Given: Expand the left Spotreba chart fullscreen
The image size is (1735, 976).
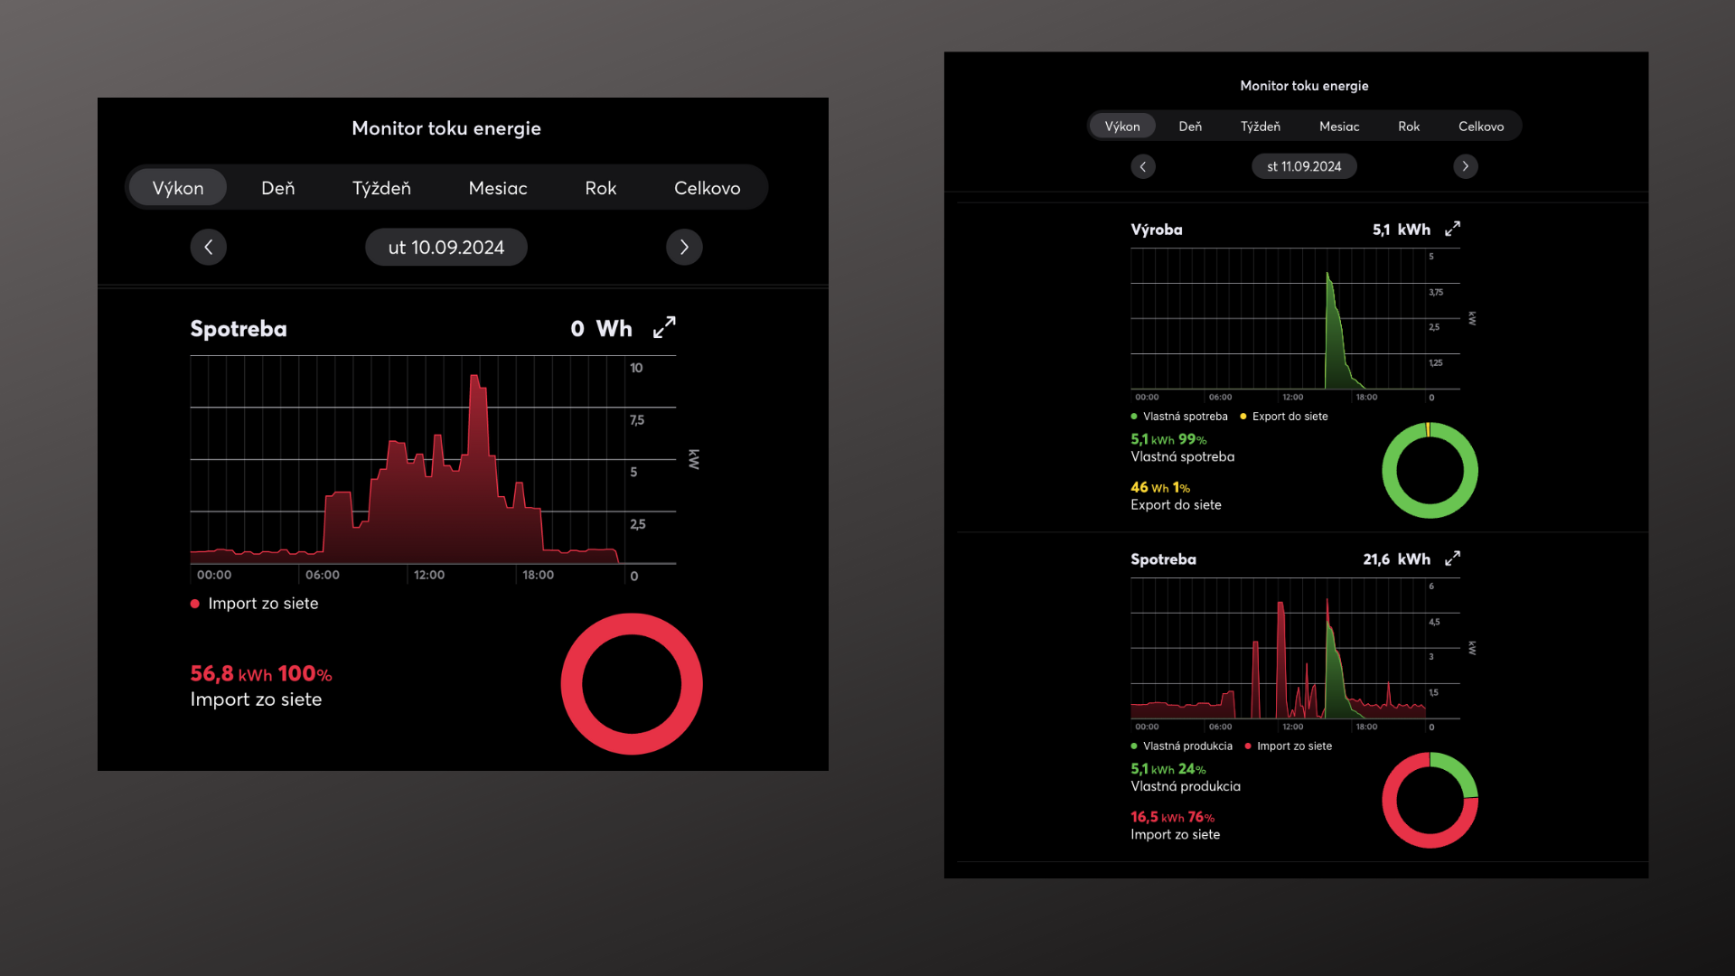Looking at the screenshot, I should click(x=664, y=327).
